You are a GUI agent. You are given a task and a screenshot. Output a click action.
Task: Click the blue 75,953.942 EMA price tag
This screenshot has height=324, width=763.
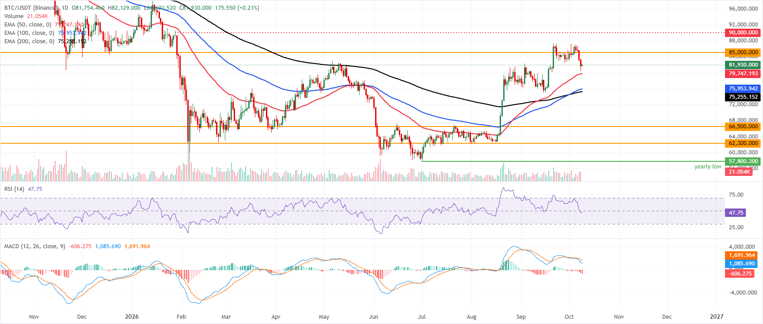743,89
